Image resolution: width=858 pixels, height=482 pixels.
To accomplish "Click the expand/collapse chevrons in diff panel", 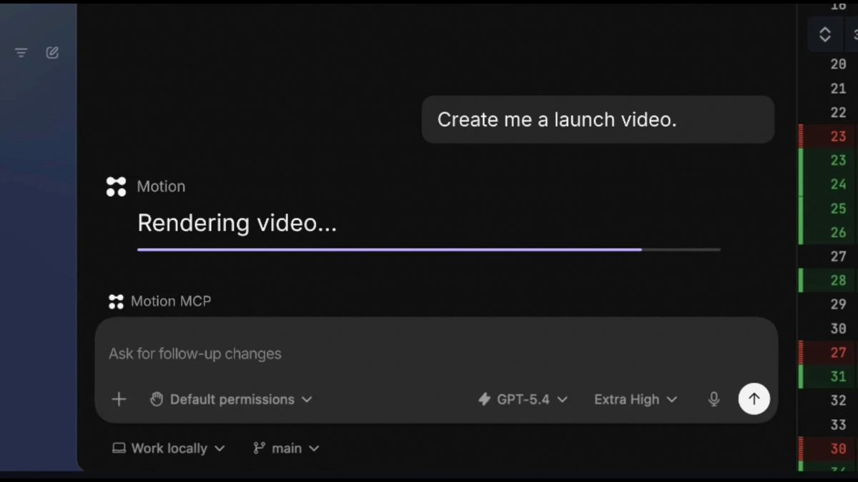I will [x=824, y=34].
